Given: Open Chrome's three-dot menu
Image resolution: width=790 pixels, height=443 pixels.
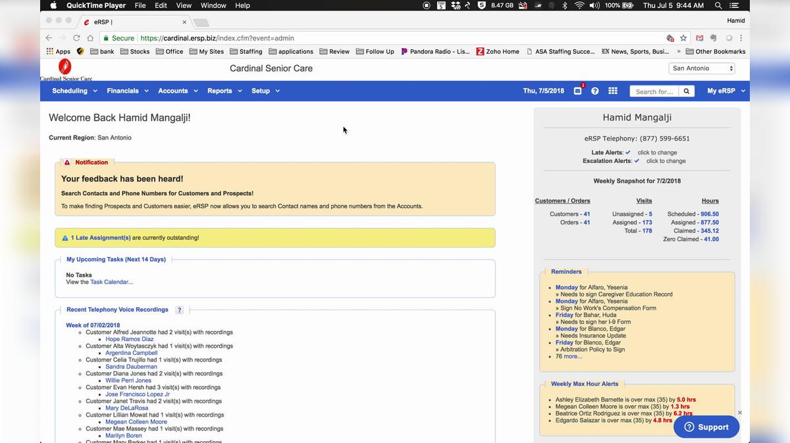Looking at the screenshot, I should pos(741,38).
